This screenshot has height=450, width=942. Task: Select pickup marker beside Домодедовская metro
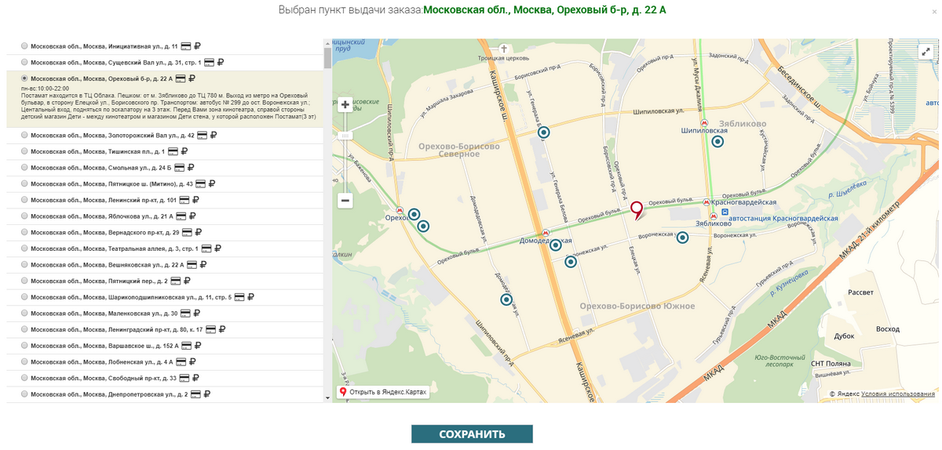click(x=556, y=245)
